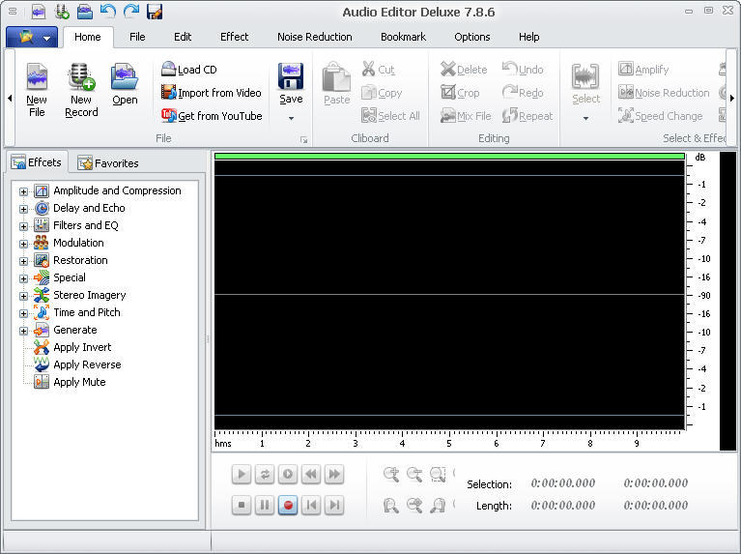Expand Delay and Echo node
The height and width of the screenshot is (554, 741).
pyautogui.click(x=23, y=209)
